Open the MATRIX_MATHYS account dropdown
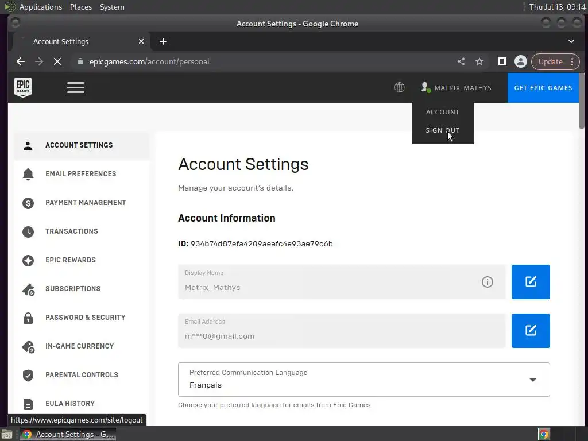The image size is (588, 441). tap(456, 88)
